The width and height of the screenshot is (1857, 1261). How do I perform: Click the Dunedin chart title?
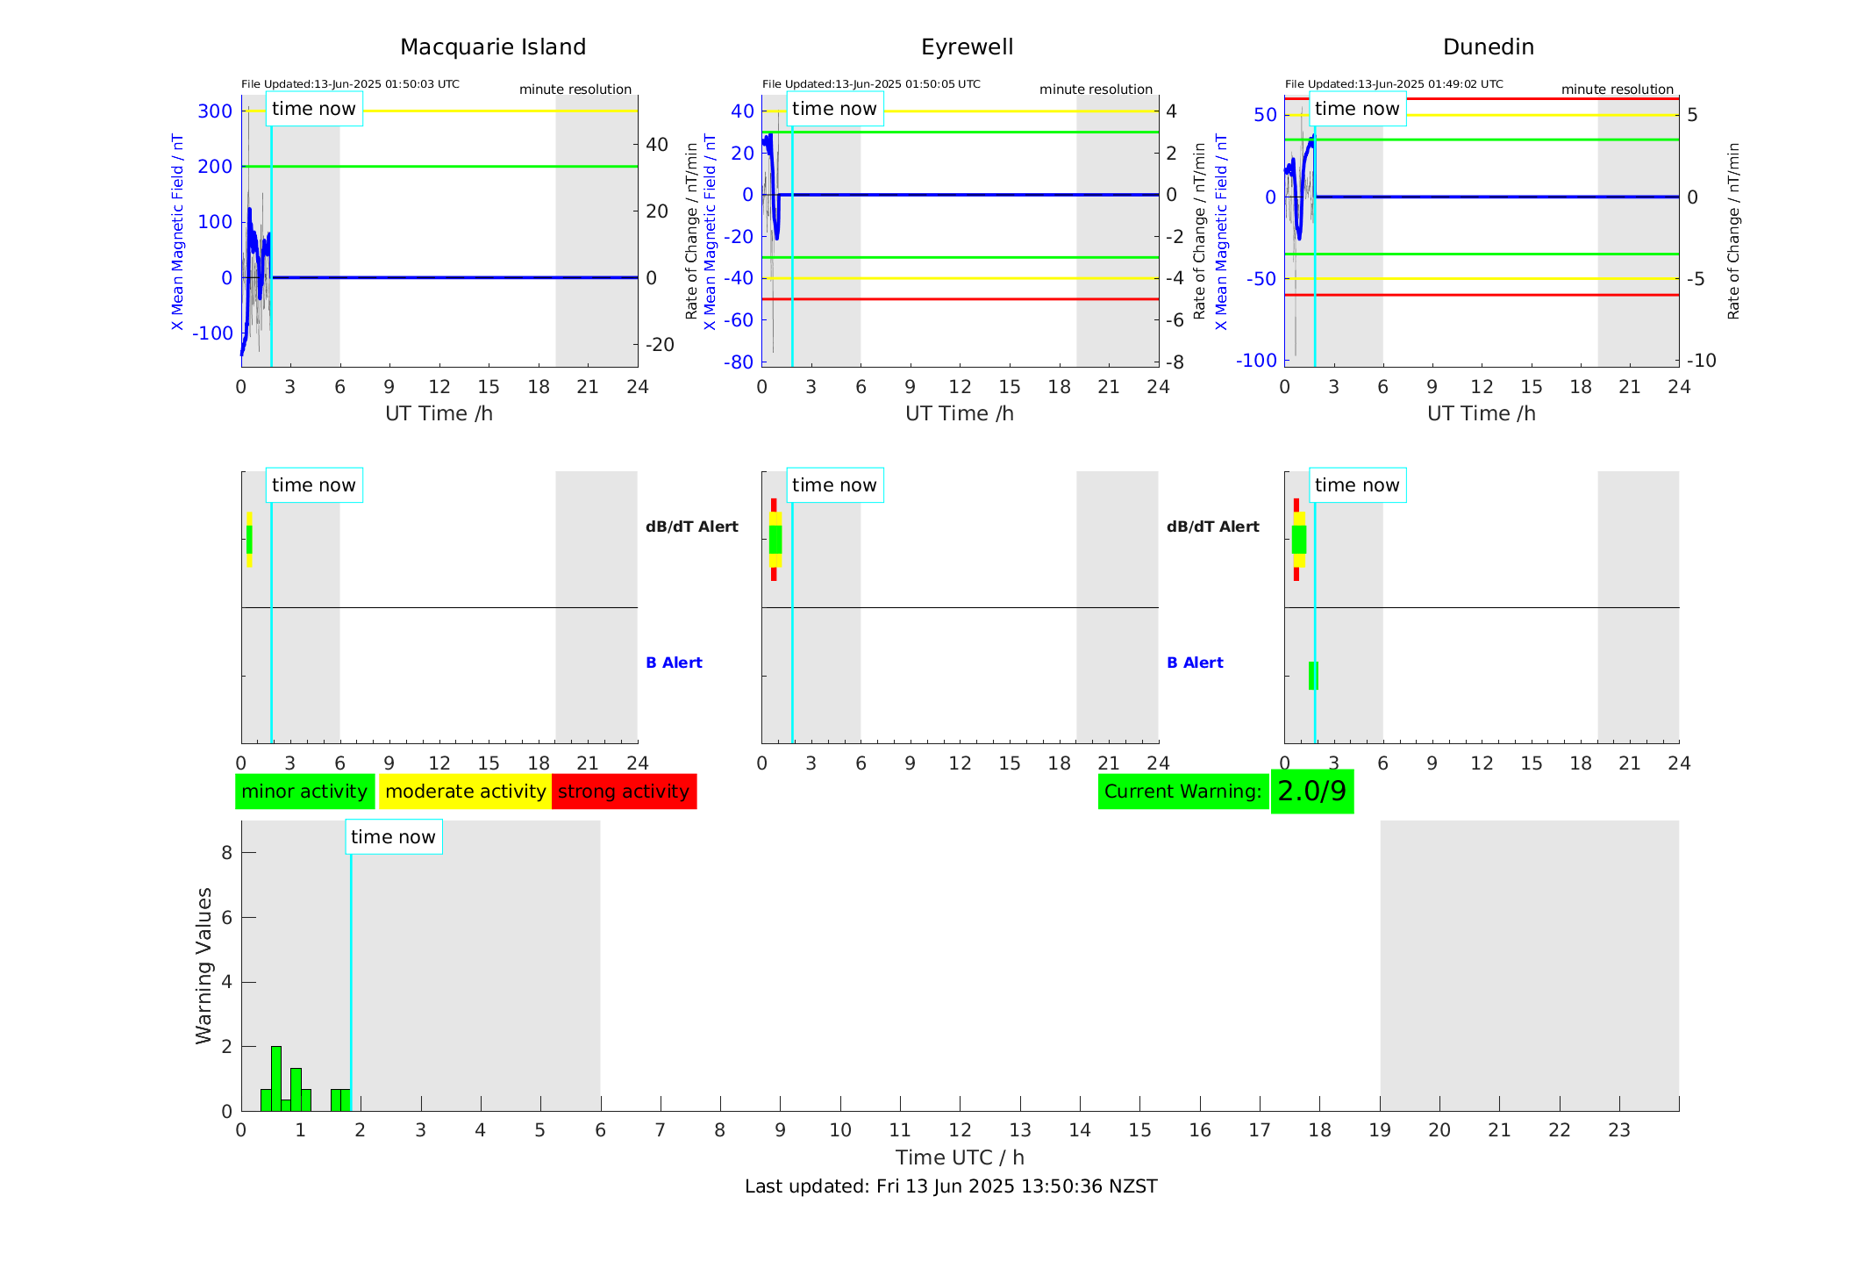point(1488,47)
